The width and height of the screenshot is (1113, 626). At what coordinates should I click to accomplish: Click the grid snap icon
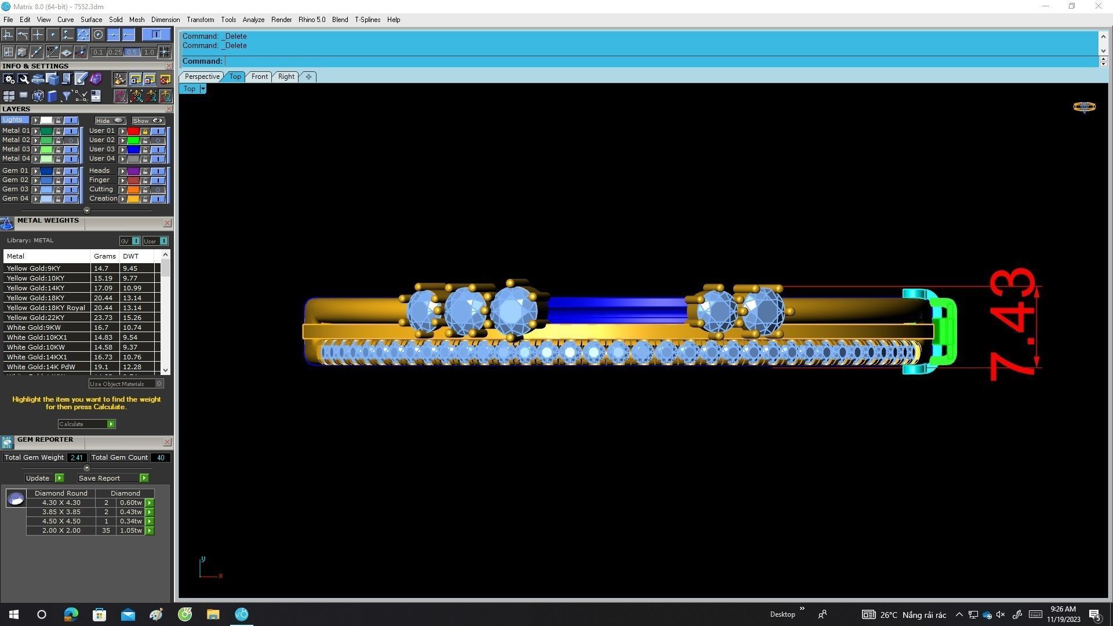pos(164,52)
